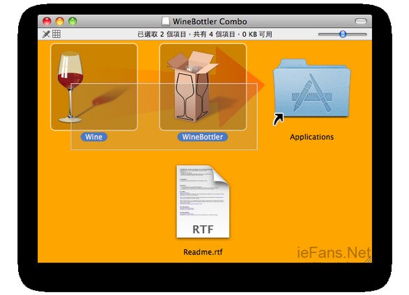Click the document proxy icon in title bar
Viewport: 409px width, 295px height.
165,22
